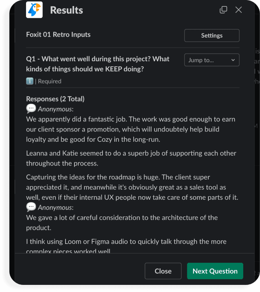Image resolution: width=260 pixels, height=292 pixels.
Task: Click the Responses (2 Total) heading
Action: click(55, 99)
